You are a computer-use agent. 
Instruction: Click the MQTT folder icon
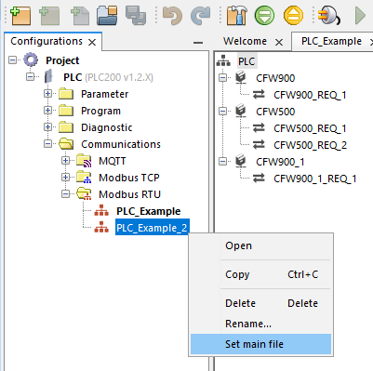coord(84,161)
